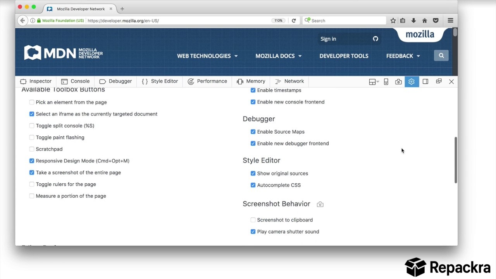
Task: Click the GitHub sign-in icon
Action: pyautogui.click(x=375, y=39)
